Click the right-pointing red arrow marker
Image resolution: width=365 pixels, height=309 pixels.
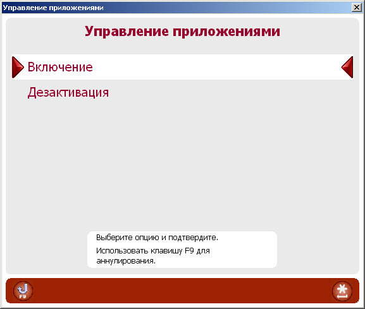pyautogui.click(x=18, y=67)
